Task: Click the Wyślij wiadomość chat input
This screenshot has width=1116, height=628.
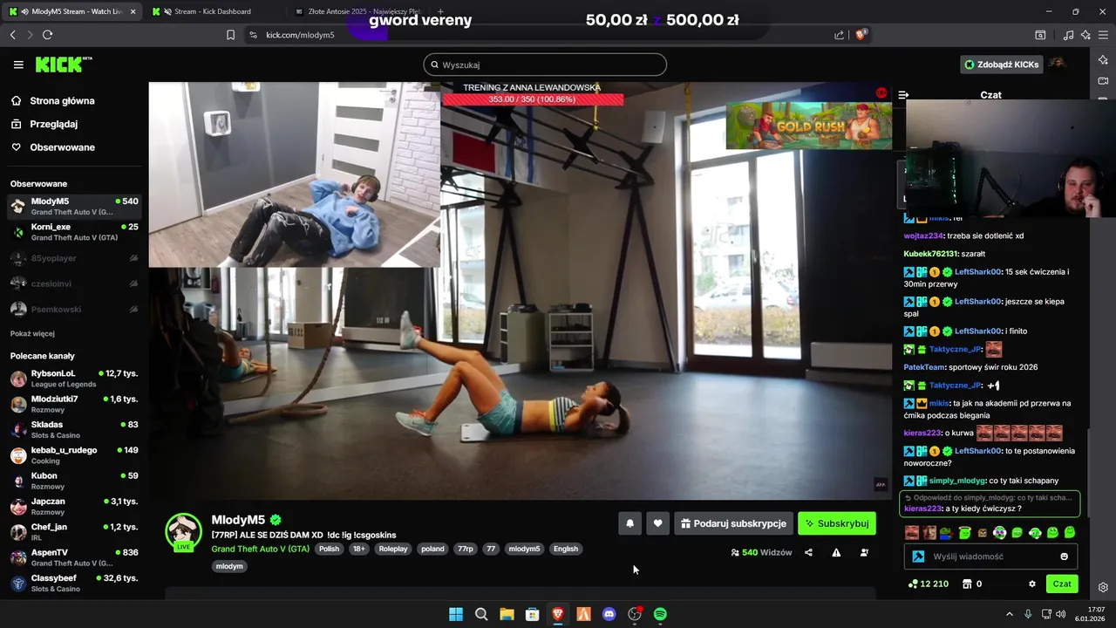Action: 992,556
